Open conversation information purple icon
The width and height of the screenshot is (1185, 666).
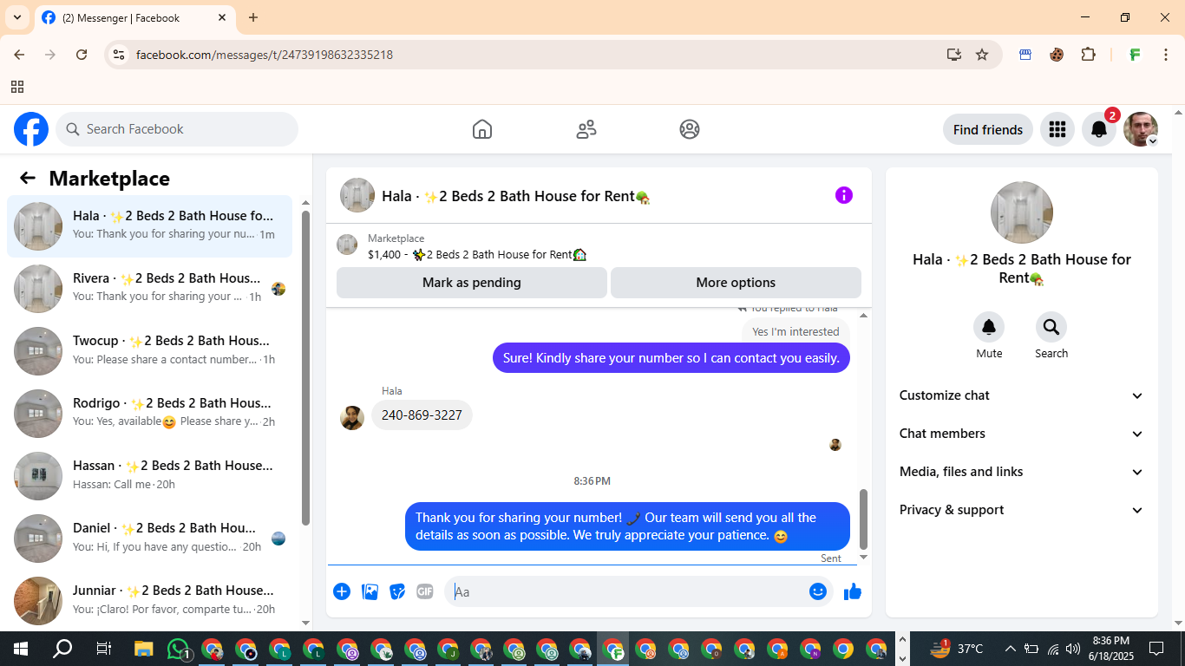(x=844, y=195)
